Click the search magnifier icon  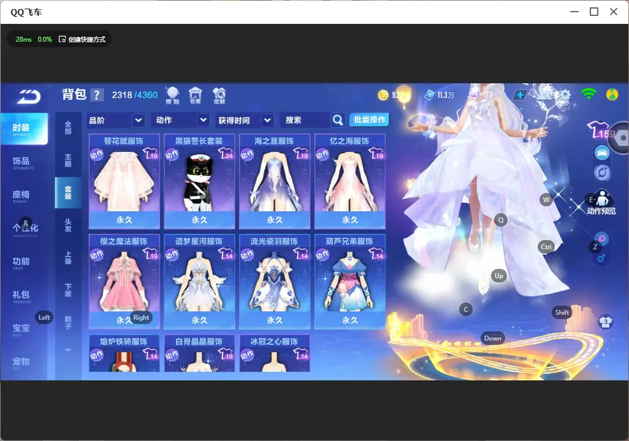[x=338, y=120]
